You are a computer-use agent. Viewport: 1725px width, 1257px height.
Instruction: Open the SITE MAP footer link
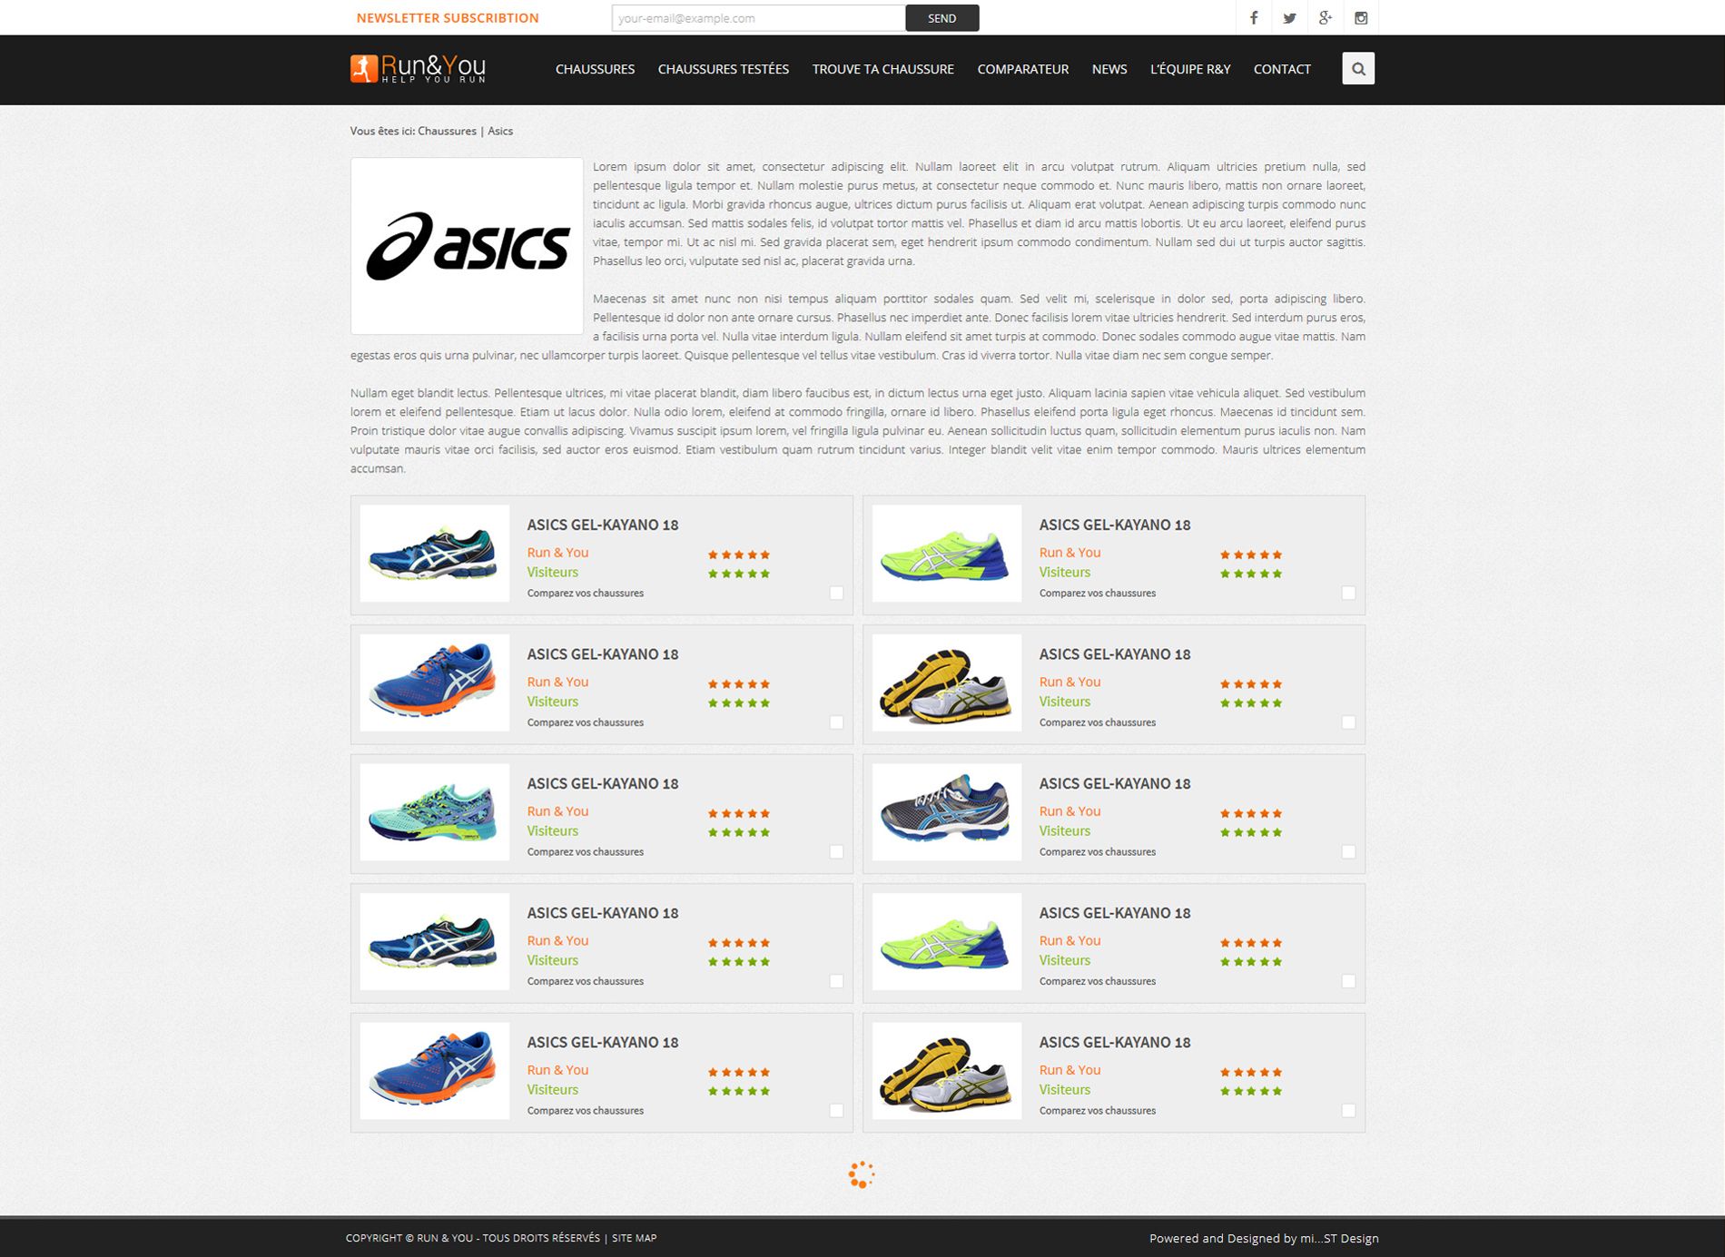[634, 1238]
